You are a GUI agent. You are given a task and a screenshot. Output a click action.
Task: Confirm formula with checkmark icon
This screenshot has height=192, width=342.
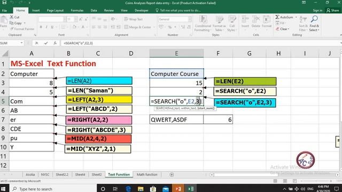(46, 43)
